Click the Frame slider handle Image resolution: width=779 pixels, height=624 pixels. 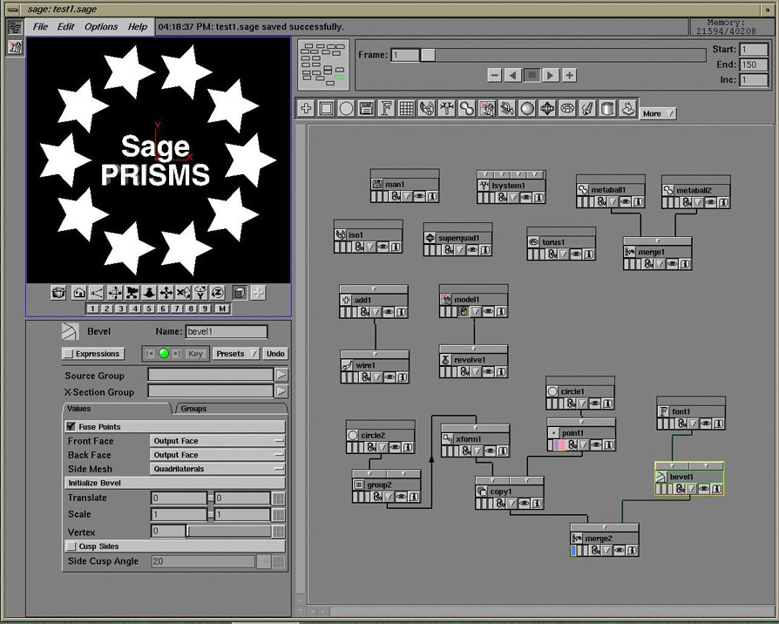tap(428, 55)
